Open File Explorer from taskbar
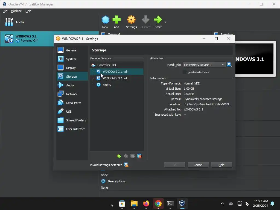The height and width of the screenshot is (210, 280). [x=134, y=203]
